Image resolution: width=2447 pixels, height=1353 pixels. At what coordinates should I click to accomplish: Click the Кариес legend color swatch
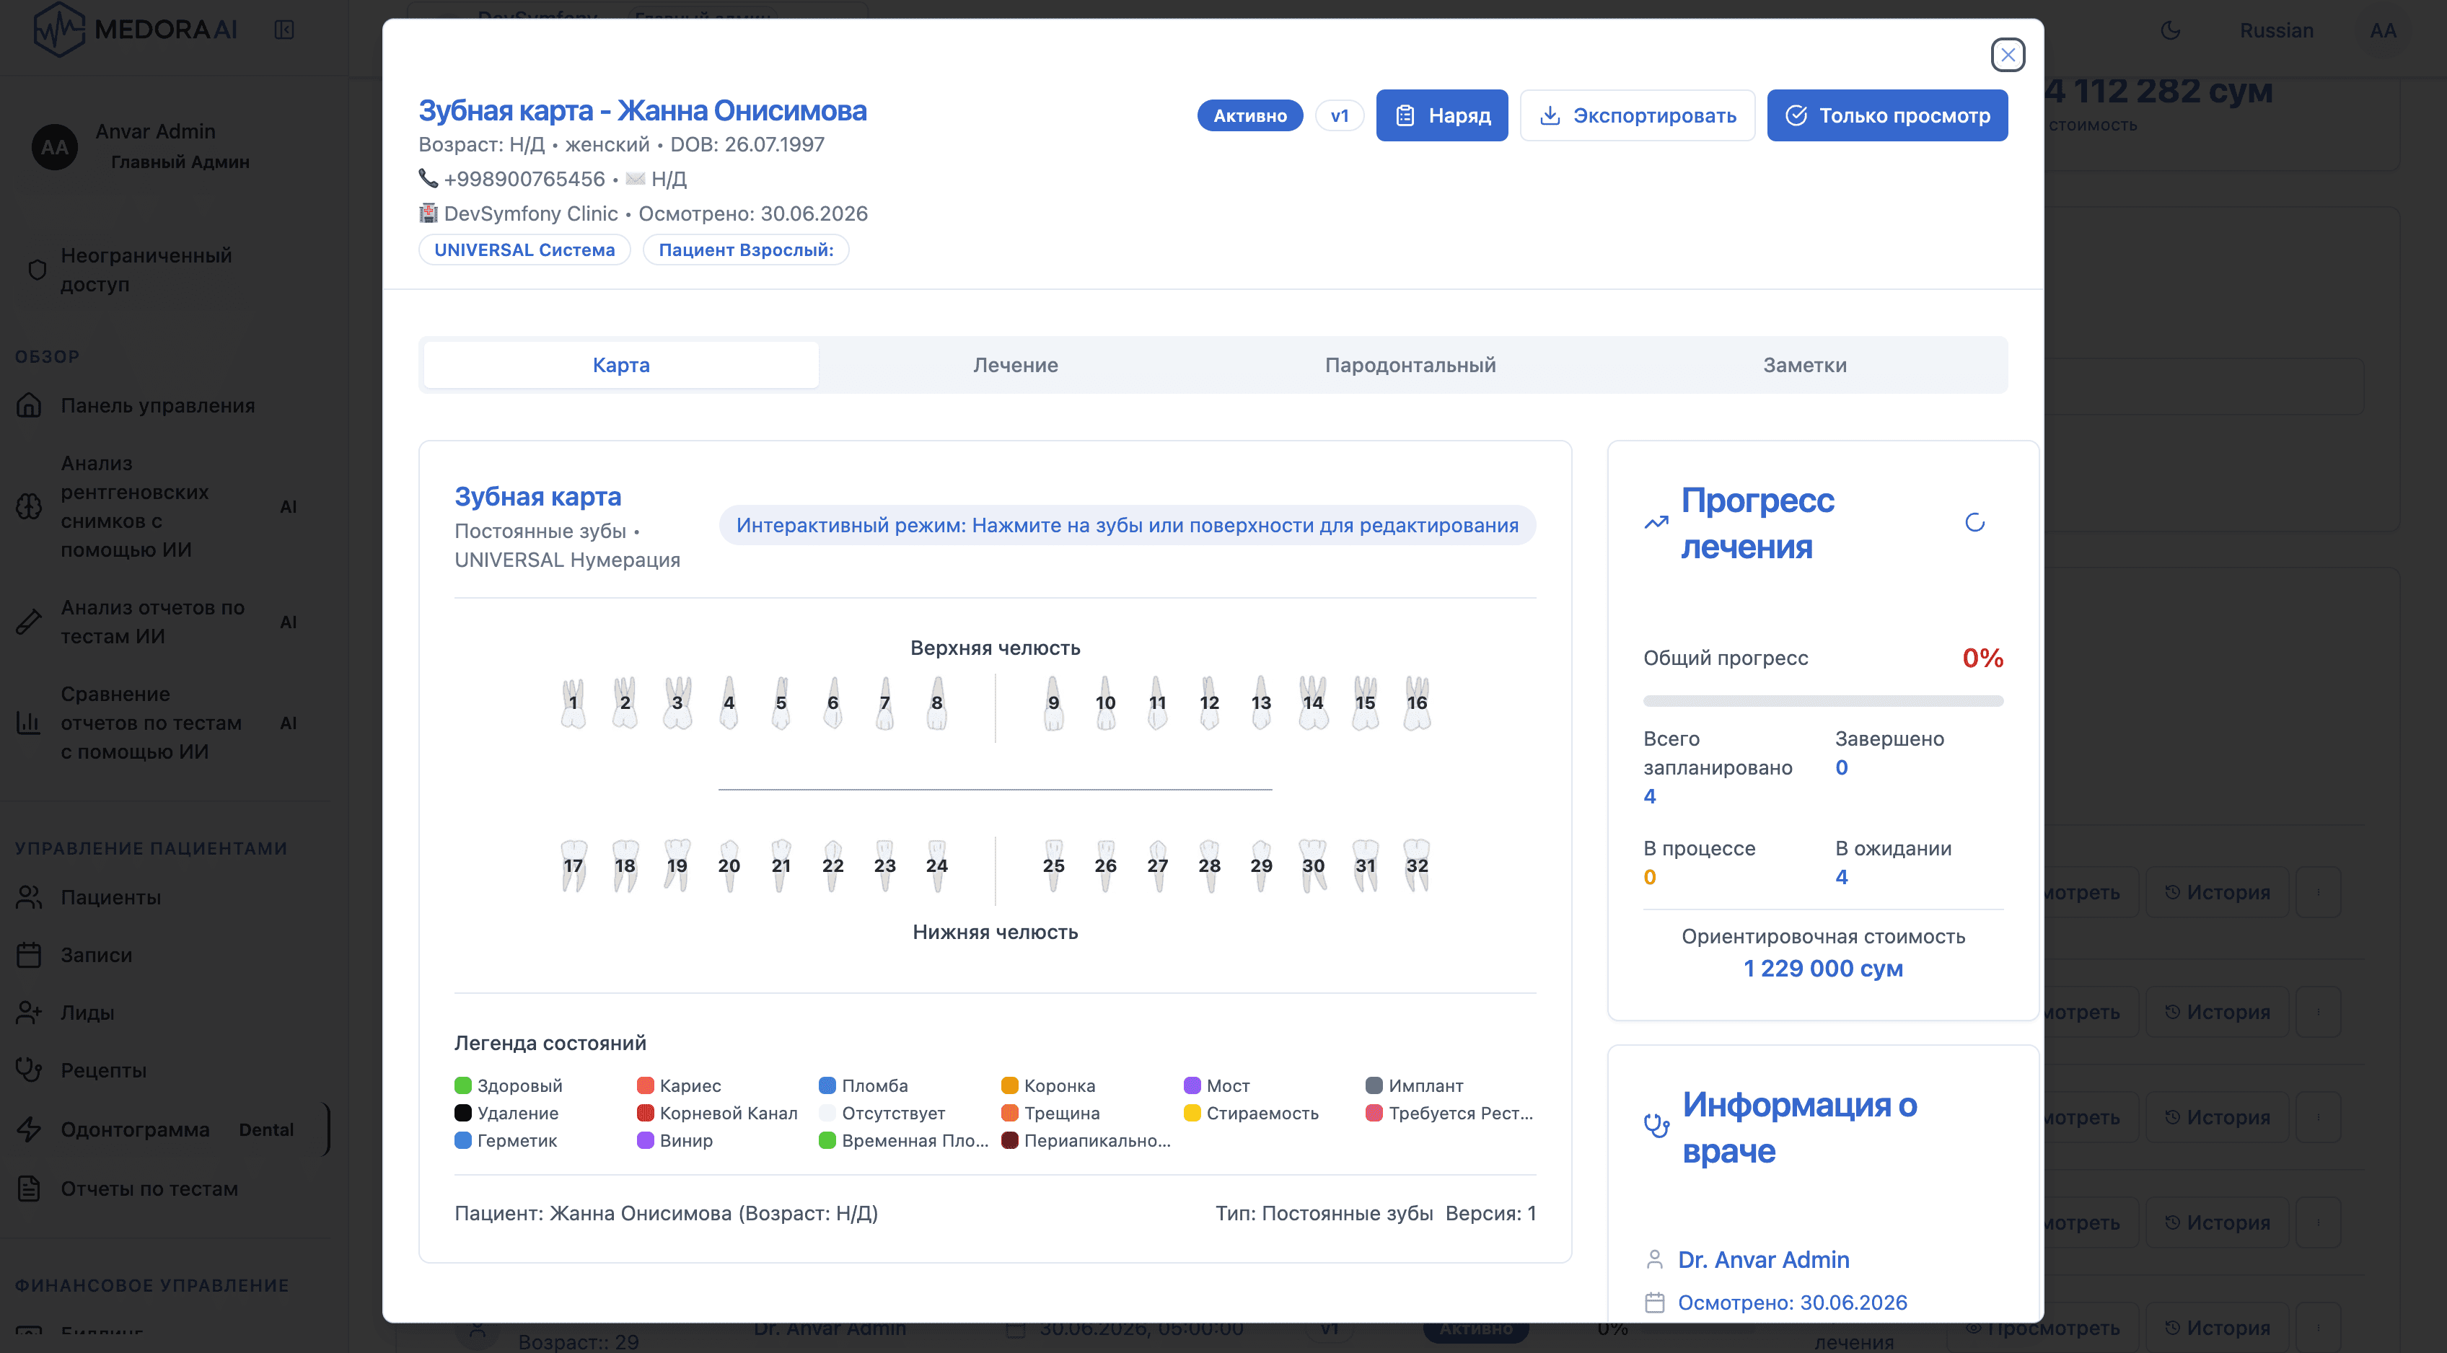pos(645,1085)
